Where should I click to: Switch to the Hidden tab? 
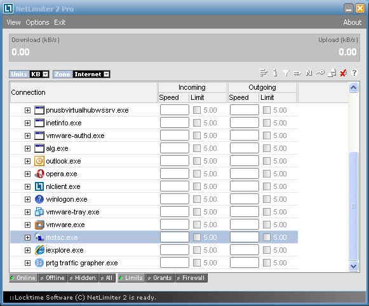point(83,278)
